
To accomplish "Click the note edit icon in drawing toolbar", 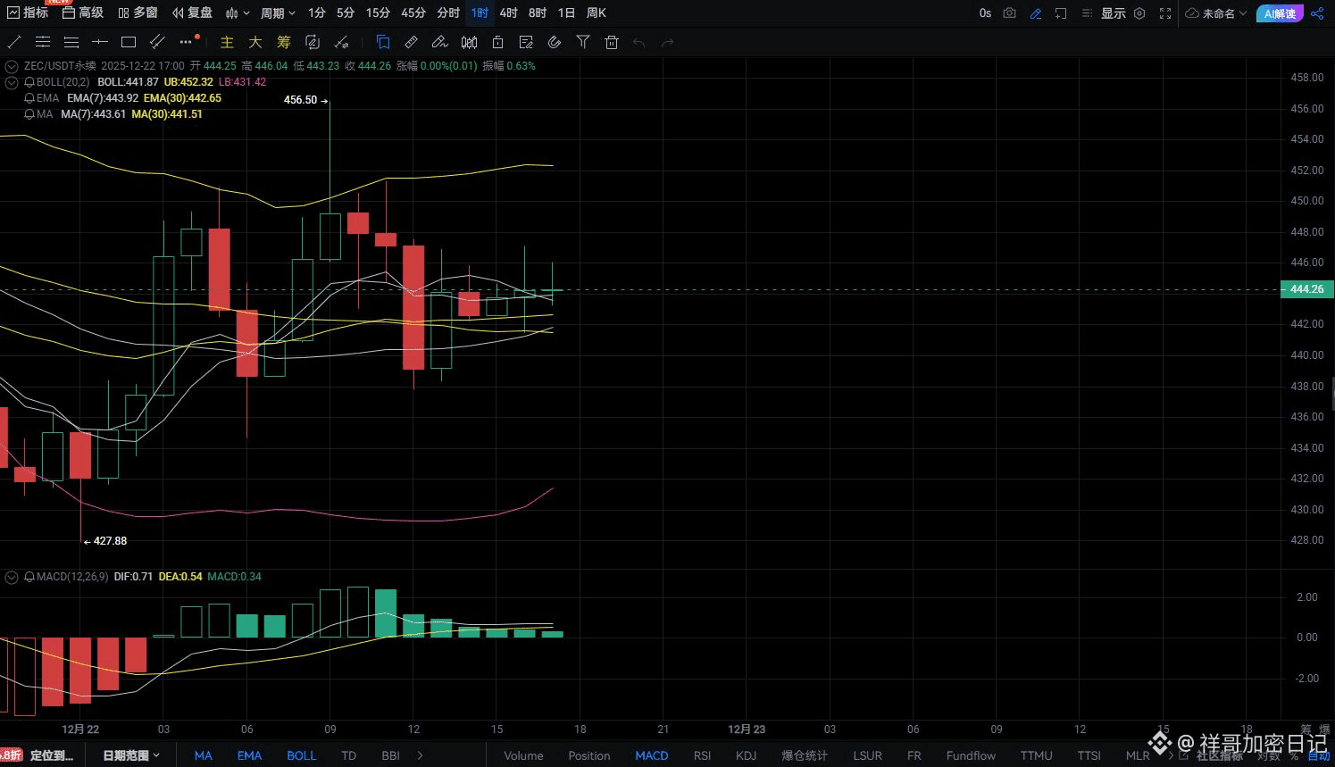I will pyautogui.click(x=526, y=42).
